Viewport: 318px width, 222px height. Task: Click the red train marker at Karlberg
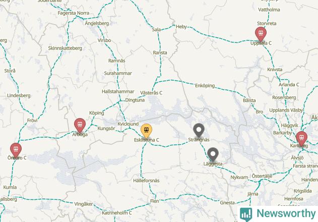coord(301,138)
